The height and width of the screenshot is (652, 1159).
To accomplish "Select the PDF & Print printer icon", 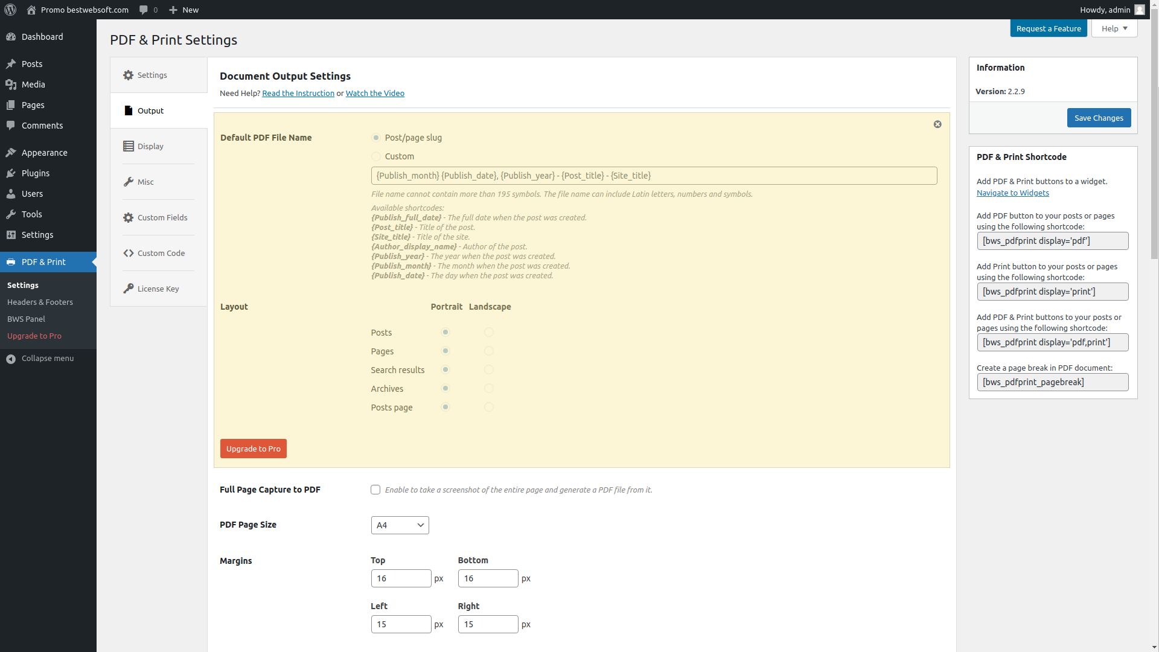I will click(x=11, y=261).
